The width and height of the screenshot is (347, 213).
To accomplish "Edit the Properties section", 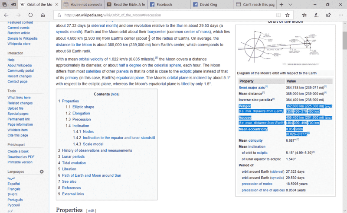I will tap(91, 210).
